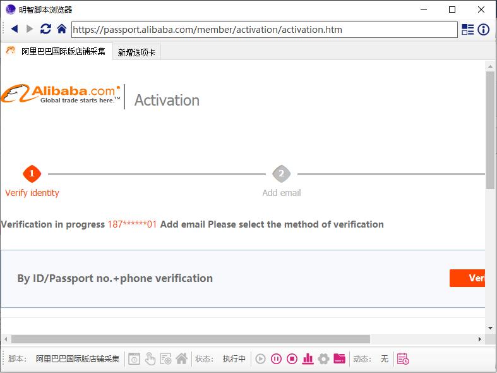
Task: Open the pink folder icon
Action: (x=339, y=358)
